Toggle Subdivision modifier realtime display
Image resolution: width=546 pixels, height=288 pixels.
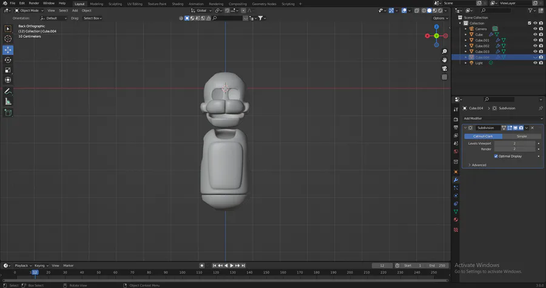coord(515,128)
